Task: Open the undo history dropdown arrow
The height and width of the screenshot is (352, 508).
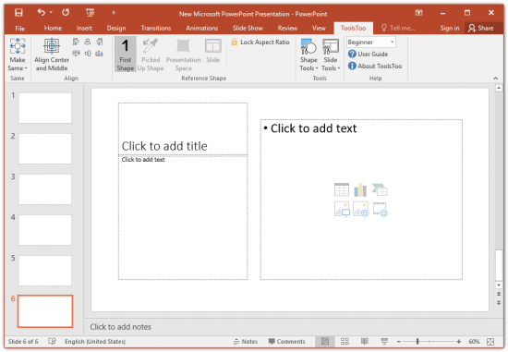Action: click(51, 12)
